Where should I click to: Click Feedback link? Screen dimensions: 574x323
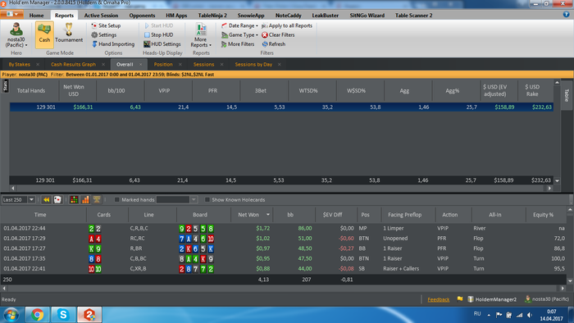[x=438, y=299]
